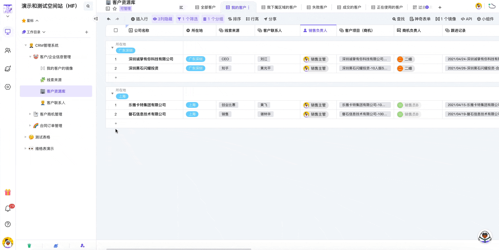Switch to the 成交的客户 view tab
499x250 pixels.
click(x=349, y=7)
